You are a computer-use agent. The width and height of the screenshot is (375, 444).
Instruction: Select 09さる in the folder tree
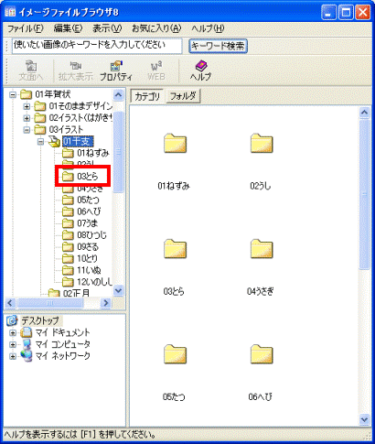88,246
